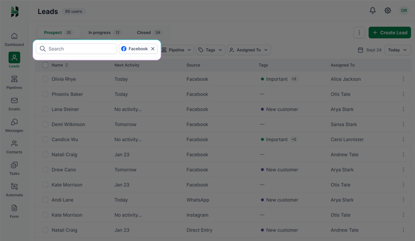Open the Emails section
415x241 pixels.
click(14, 103)
